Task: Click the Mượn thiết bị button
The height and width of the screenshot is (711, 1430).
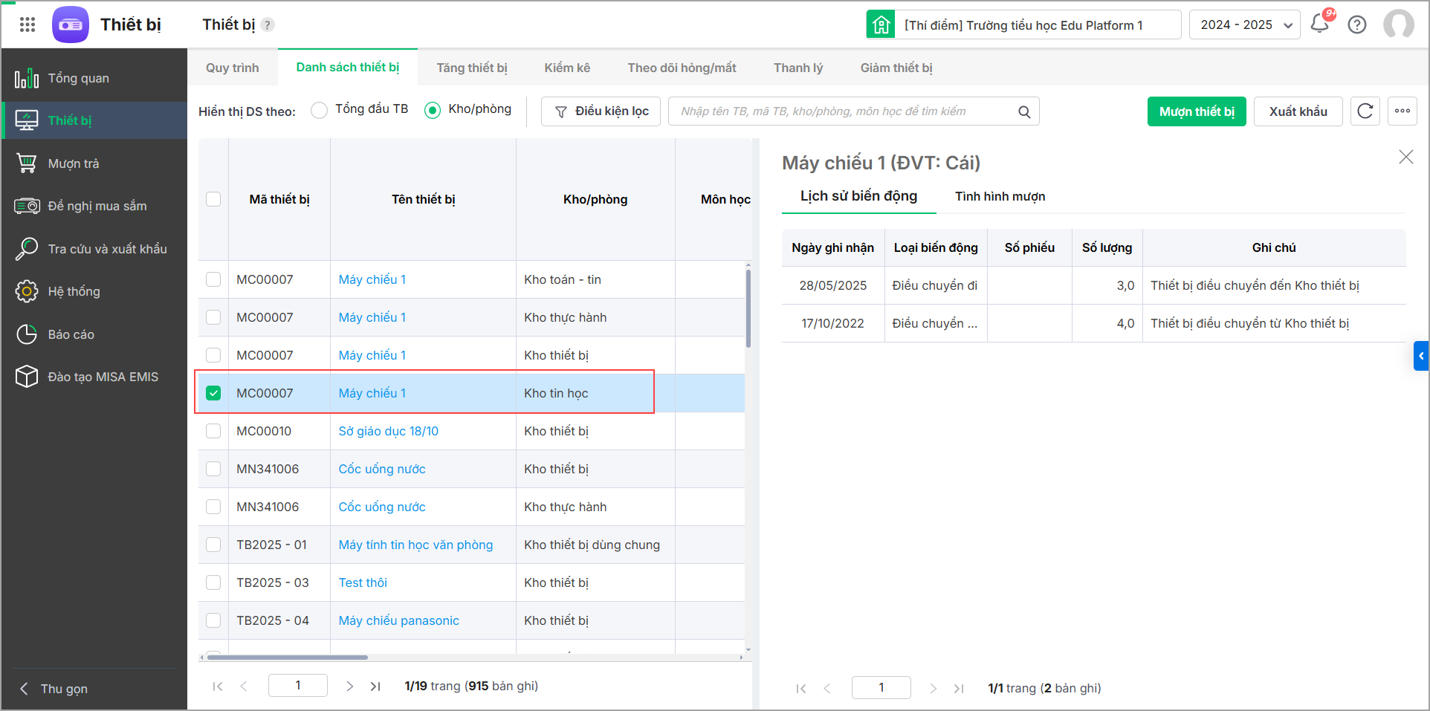Action: coord(1197,111)
